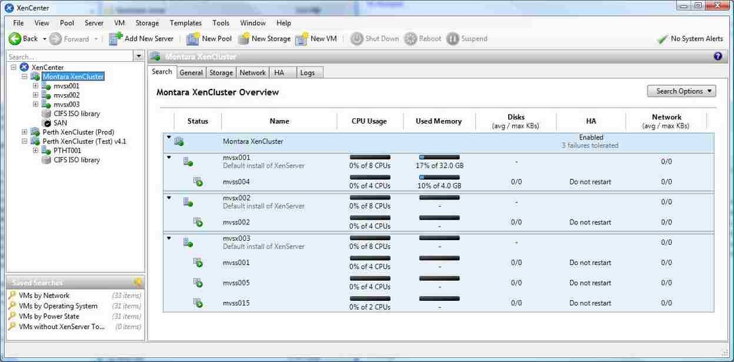Collapse the mvsx003 group in overview
Image resolution: width=734 pixels, height=362 pixels.
169,238
